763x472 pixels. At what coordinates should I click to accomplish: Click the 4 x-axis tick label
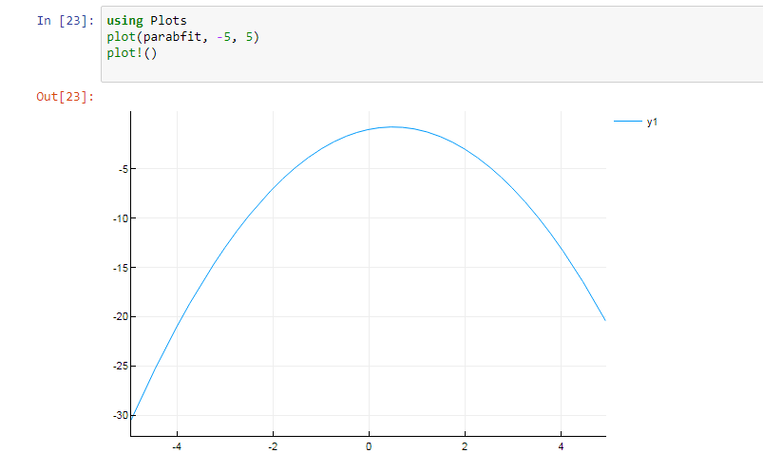[x=561, y=446]
